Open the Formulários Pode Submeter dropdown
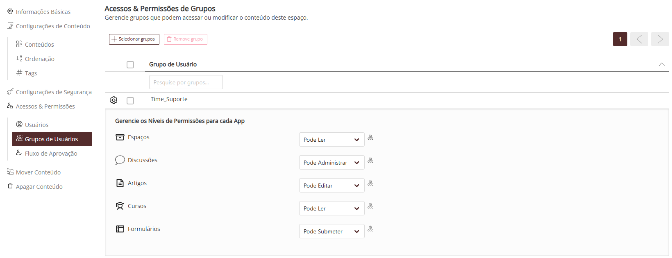 [x=332, y=231]
